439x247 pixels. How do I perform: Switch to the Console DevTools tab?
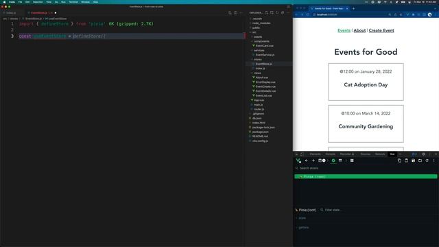point(330,154)
